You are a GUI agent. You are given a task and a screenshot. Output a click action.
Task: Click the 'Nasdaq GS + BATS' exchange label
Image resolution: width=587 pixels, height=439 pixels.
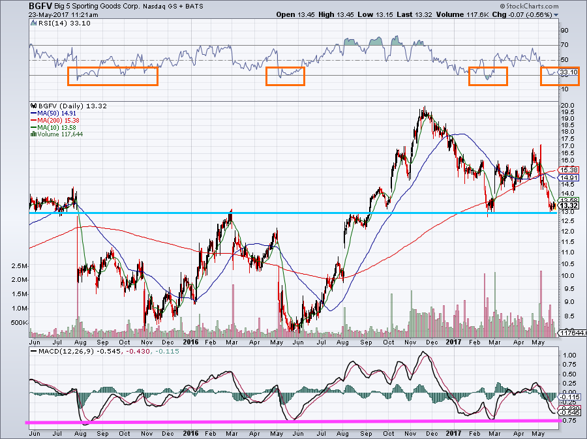point(173,7)
